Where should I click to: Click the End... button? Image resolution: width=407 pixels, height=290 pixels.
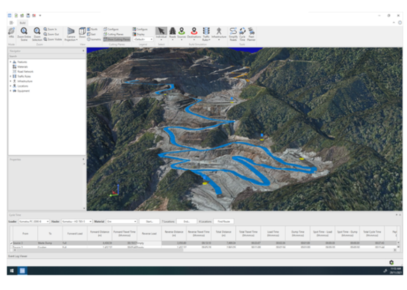tap(187, 222)
